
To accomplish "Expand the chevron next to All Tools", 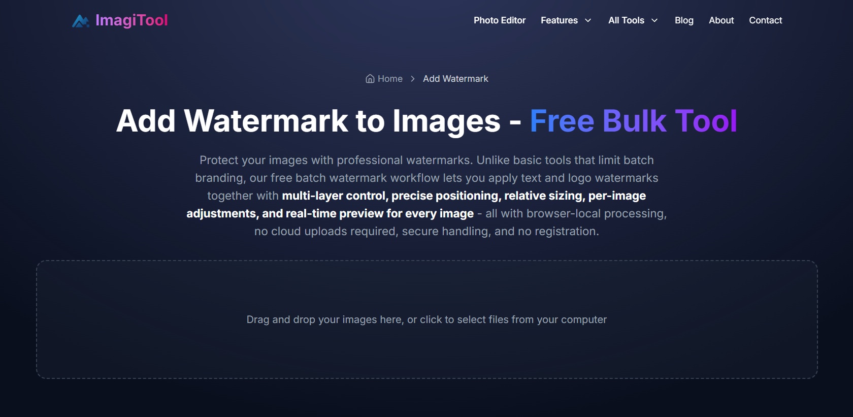I will (654, 20).
